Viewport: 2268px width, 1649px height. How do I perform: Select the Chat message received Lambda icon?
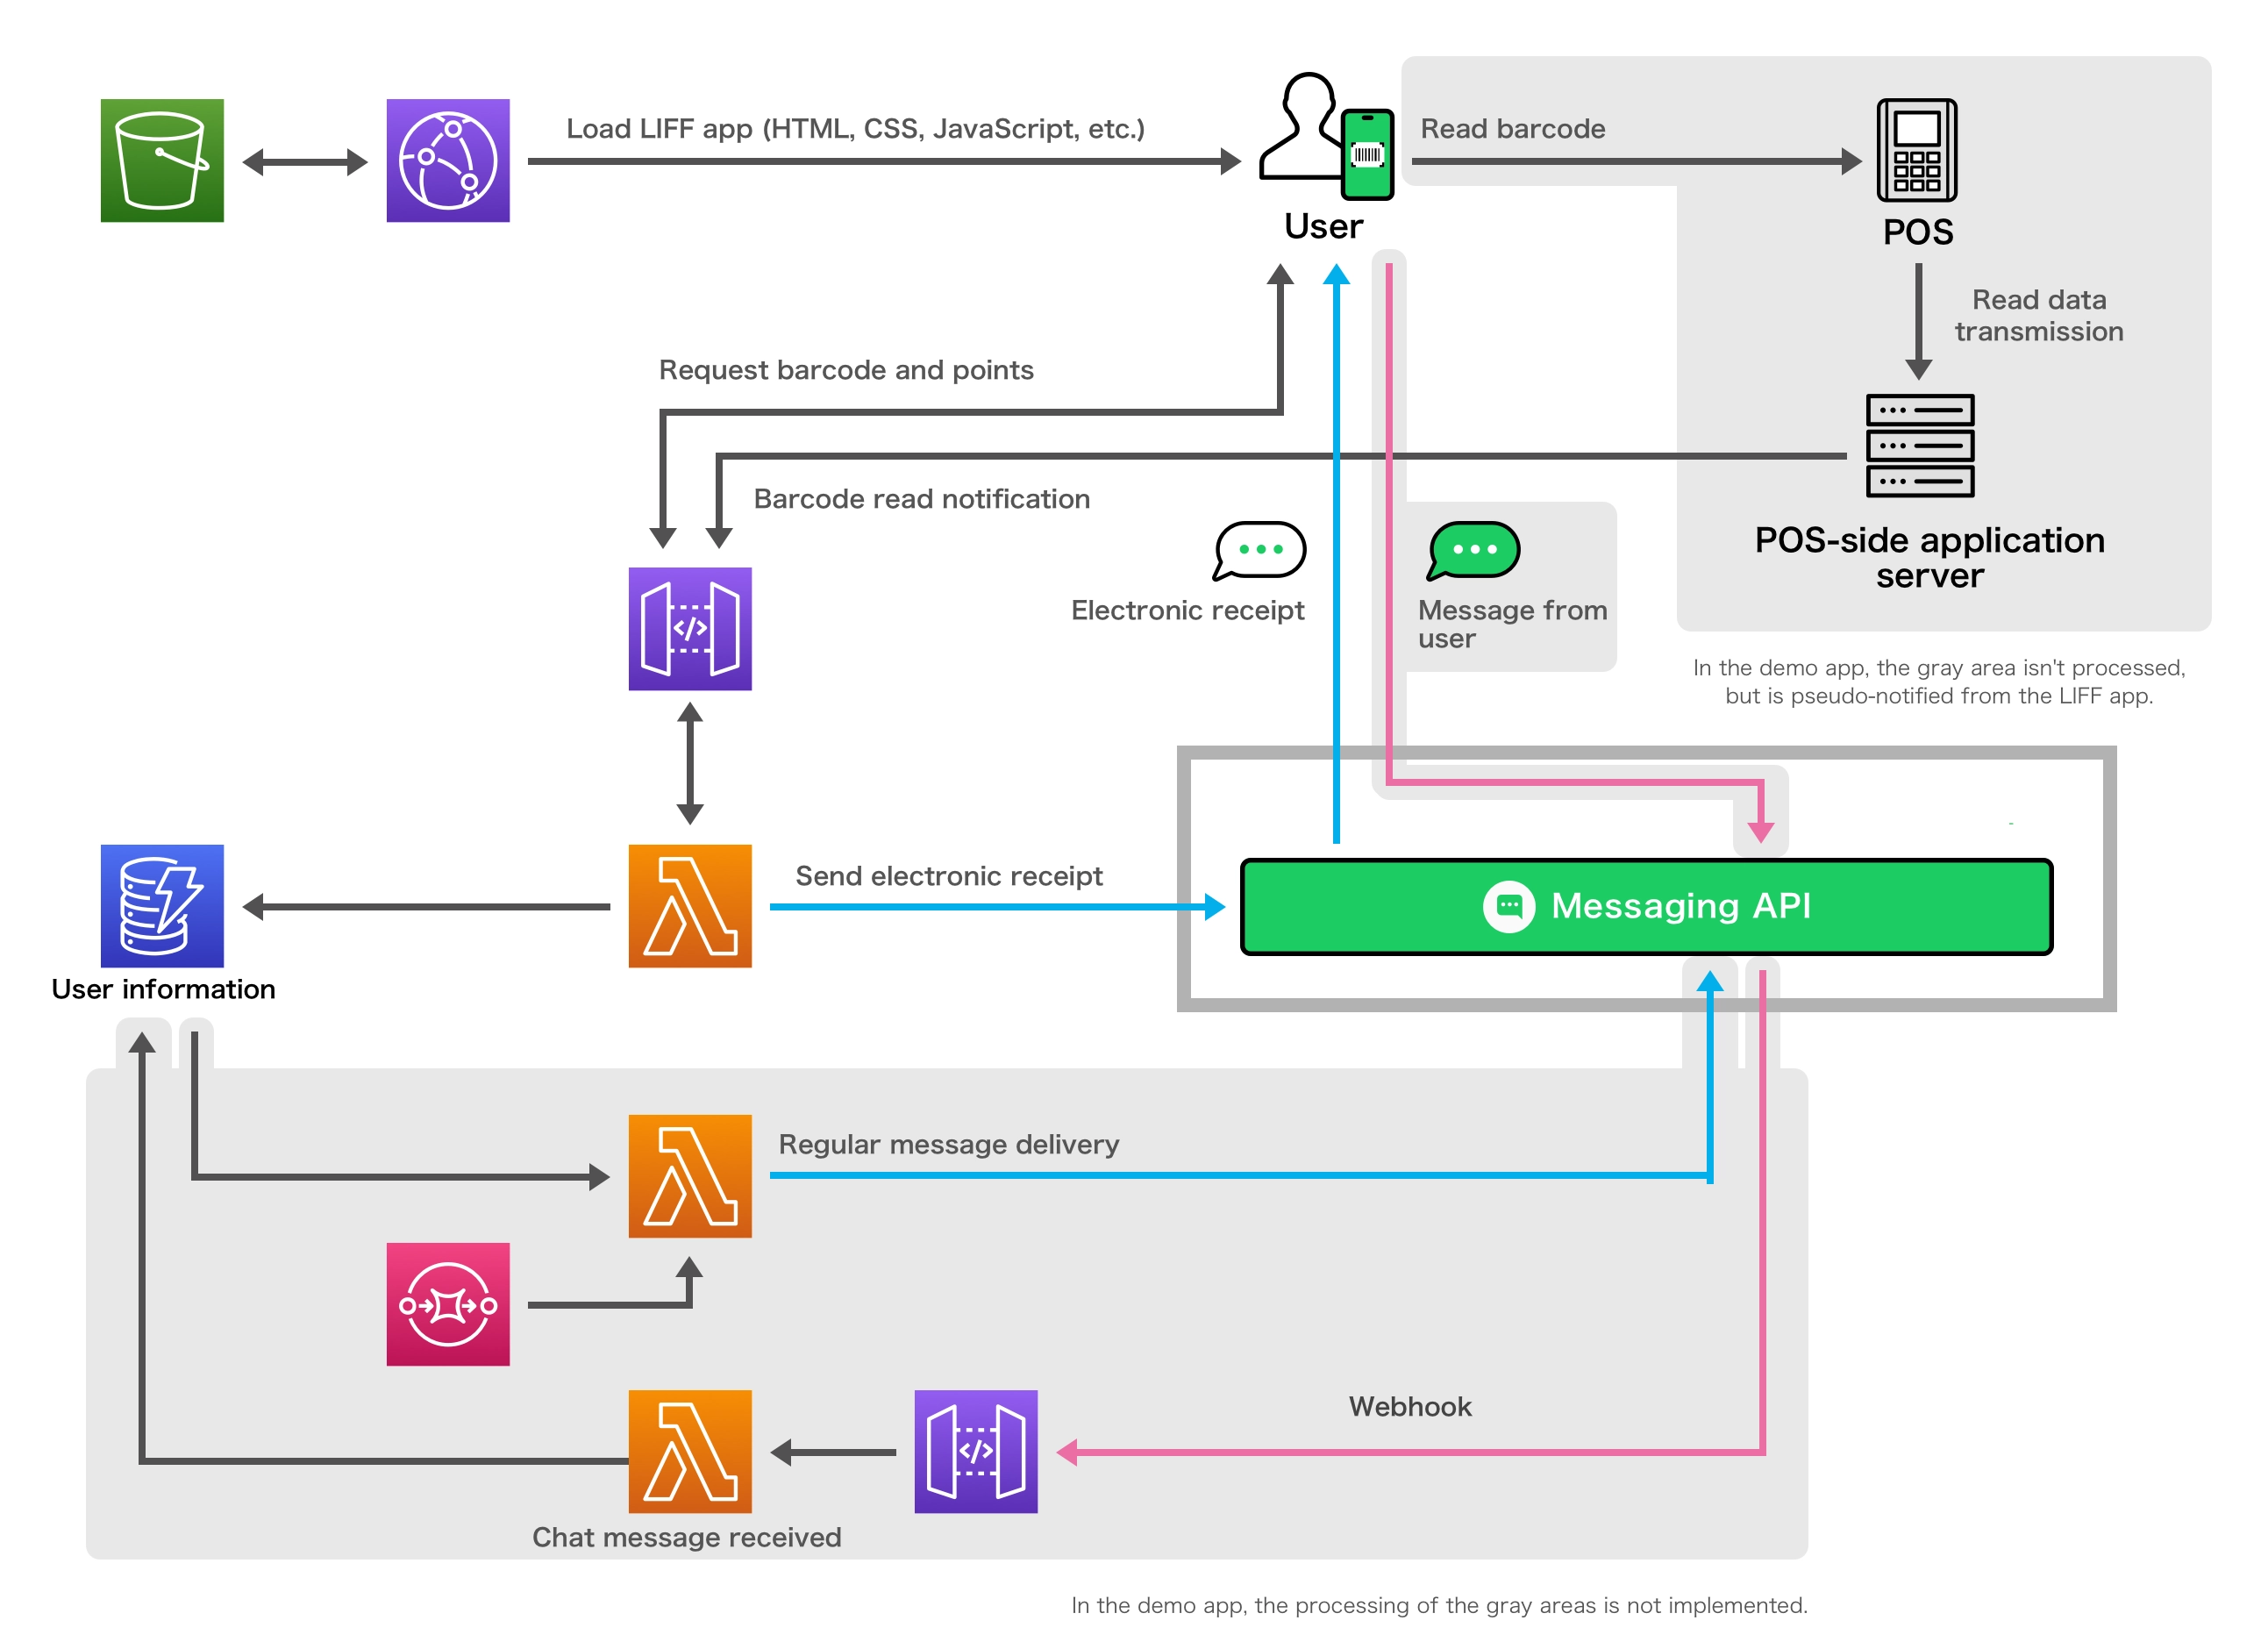(x=690, y=1450)
